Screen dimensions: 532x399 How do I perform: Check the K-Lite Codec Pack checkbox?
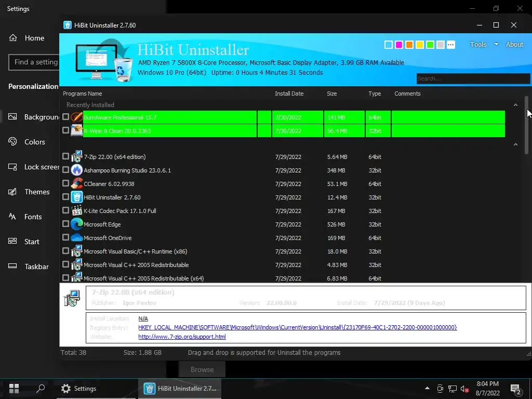point(66,210)
